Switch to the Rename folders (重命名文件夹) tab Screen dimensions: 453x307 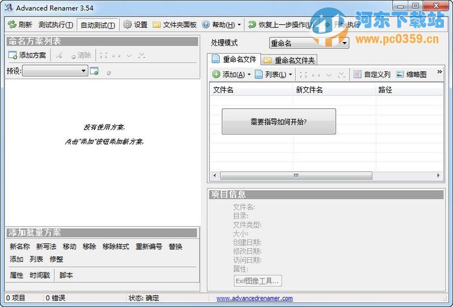[x=289, y=60]
